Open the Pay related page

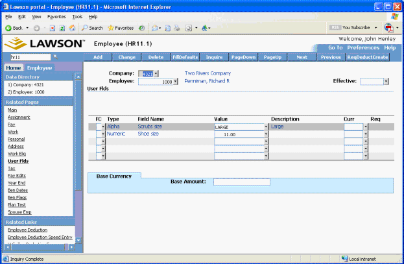tap(11, 125)
